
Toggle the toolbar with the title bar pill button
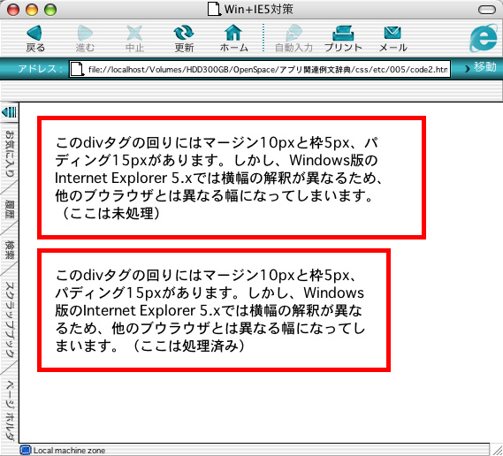pos(487,10)
